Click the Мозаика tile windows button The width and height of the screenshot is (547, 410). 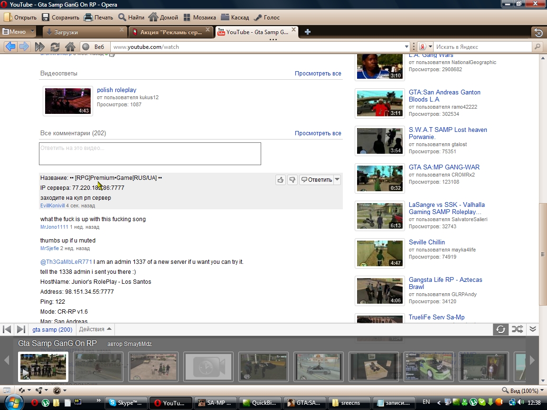click(199, 18)
